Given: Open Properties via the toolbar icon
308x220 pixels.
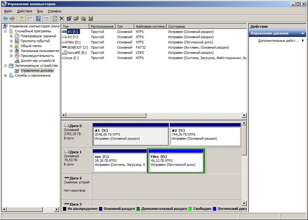Looking at the screenshot, I should pos(69,18).
